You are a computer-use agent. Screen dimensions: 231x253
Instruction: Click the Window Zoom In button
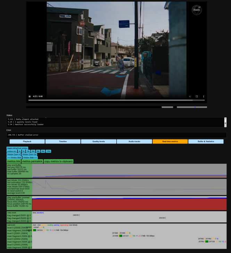tap(14, 155)
